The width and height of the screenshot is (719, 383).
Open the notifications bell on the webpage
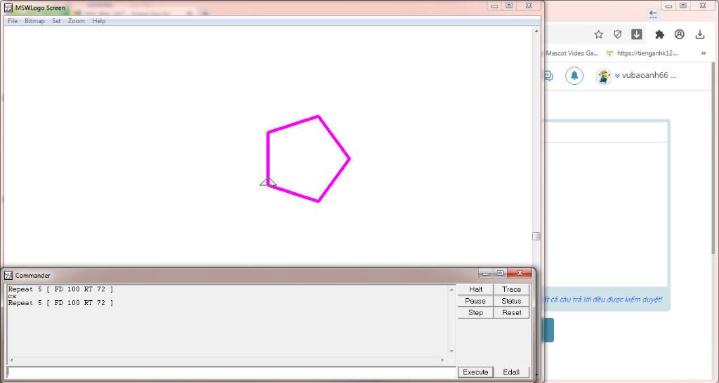[x=574, y=76]
